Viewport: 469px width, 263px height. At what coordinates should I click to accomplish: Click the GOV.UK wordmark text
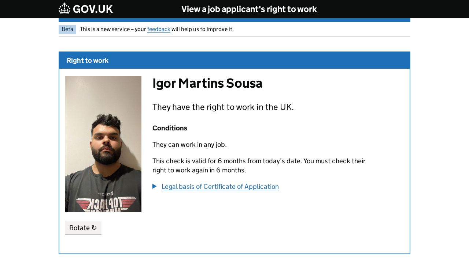point(93,9)
